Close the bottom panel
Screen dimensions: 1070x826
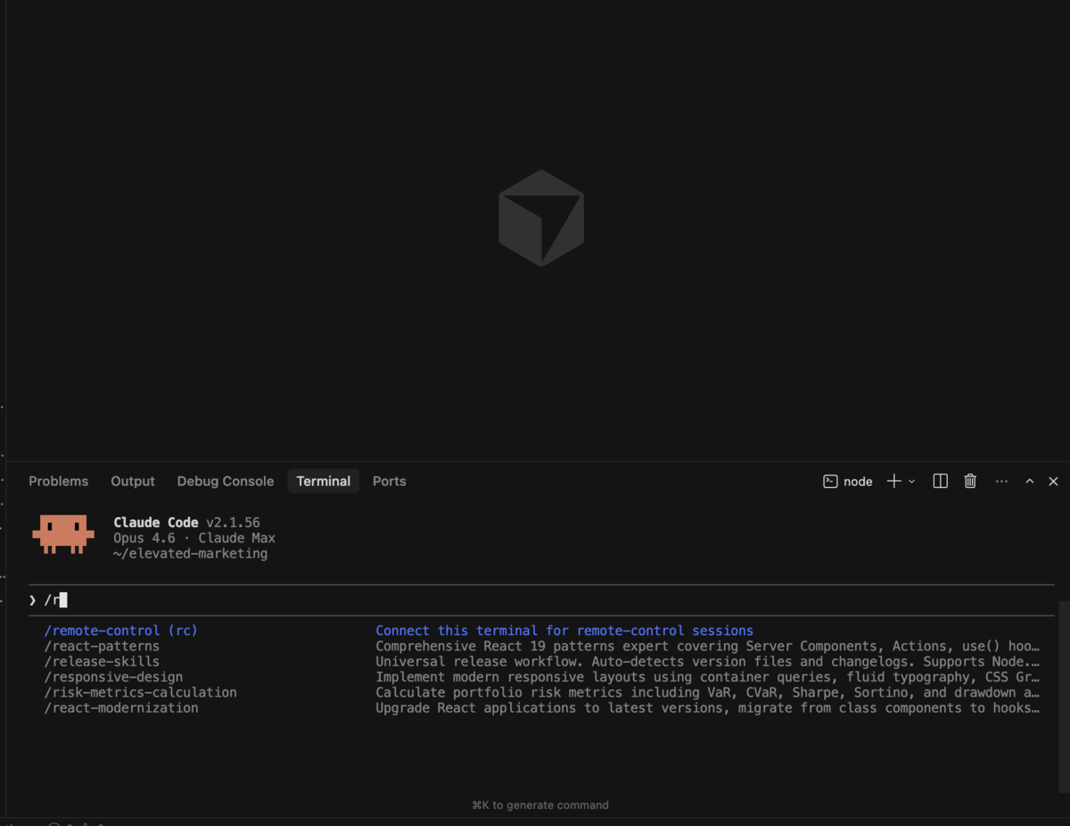coord(1053,482)
